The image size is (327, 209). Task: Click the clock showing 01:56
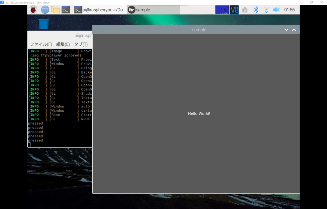pos(289,10)
